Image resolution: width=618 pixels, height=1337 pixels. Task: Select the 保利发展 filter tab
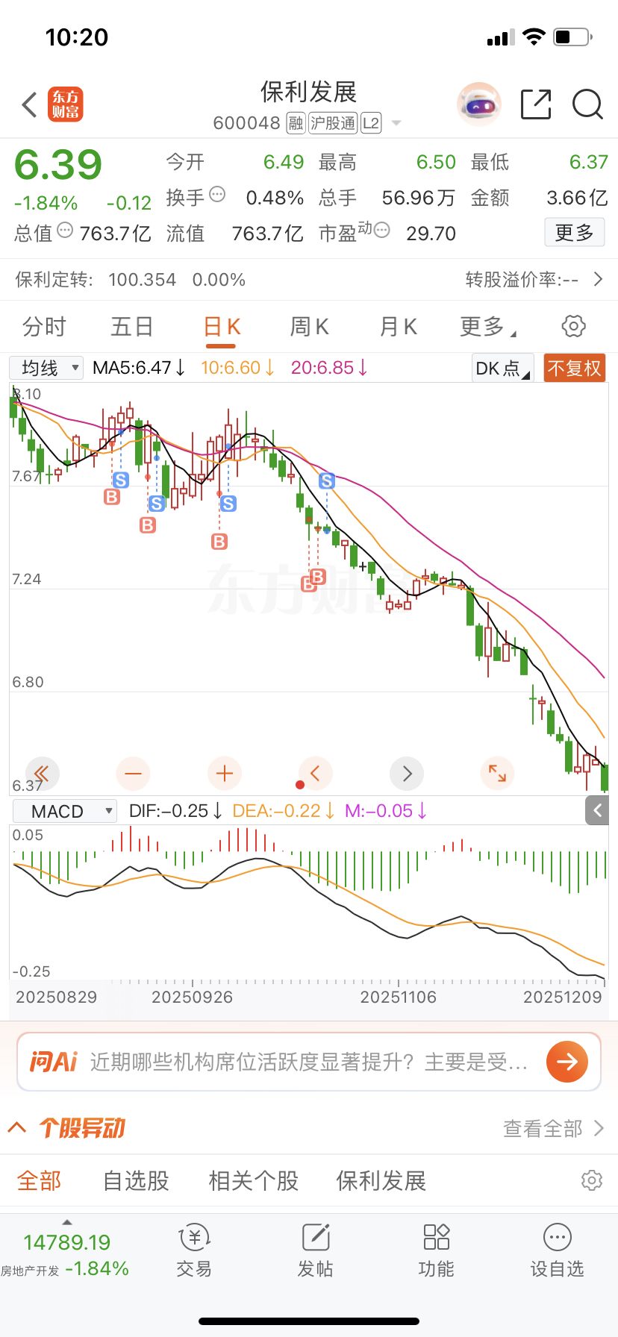click(381, 1181)
